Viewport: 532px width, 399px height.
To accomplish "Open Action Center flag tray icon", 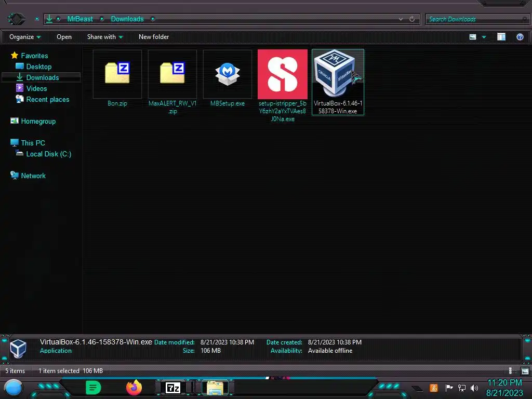I will (449, 388).
